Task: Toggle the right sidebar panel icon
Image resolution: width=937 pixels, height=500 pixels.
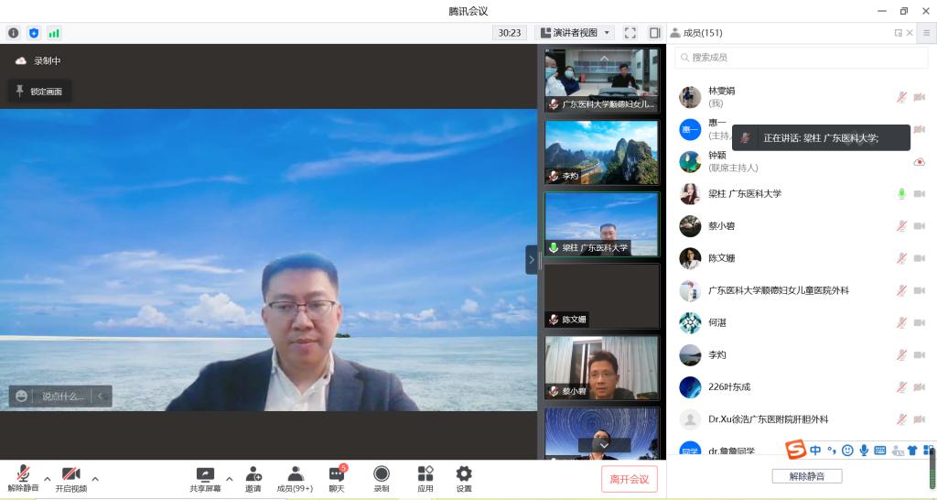Action: 654,33
